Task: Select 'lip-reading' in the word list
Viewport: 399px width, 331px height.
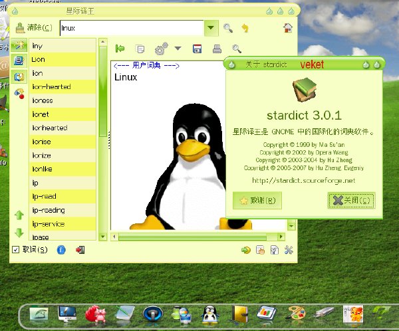Action: [63, 210]
